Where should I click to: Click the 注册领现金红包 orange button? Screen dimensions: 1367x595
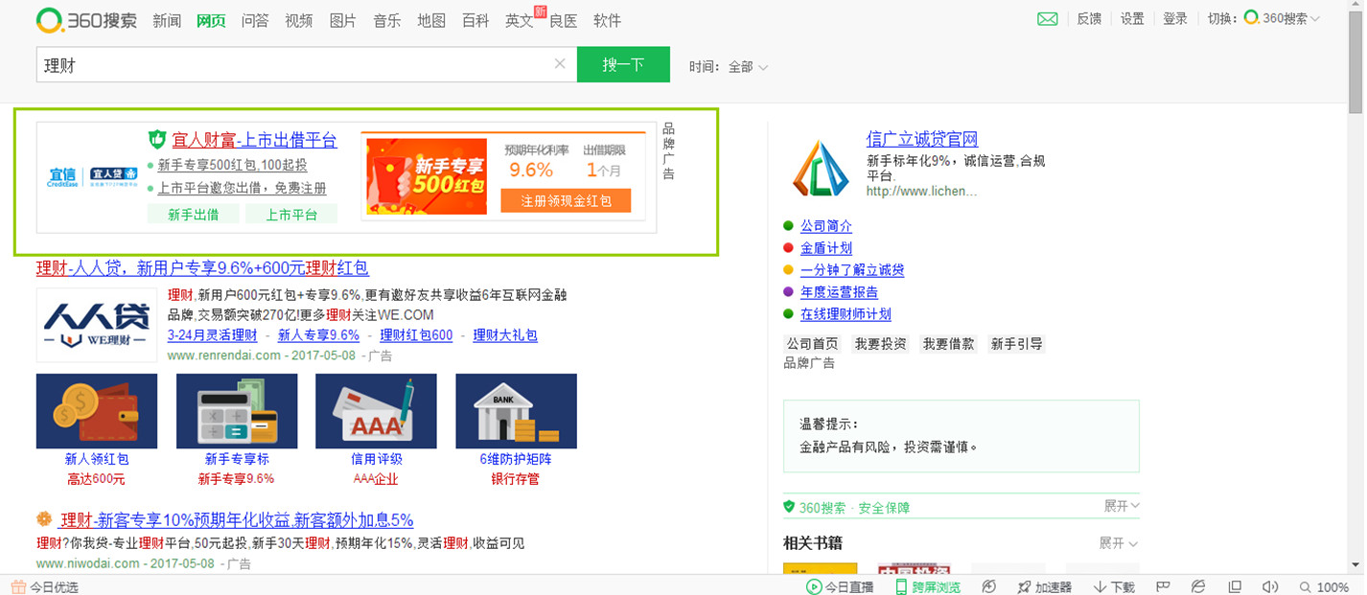566,201
